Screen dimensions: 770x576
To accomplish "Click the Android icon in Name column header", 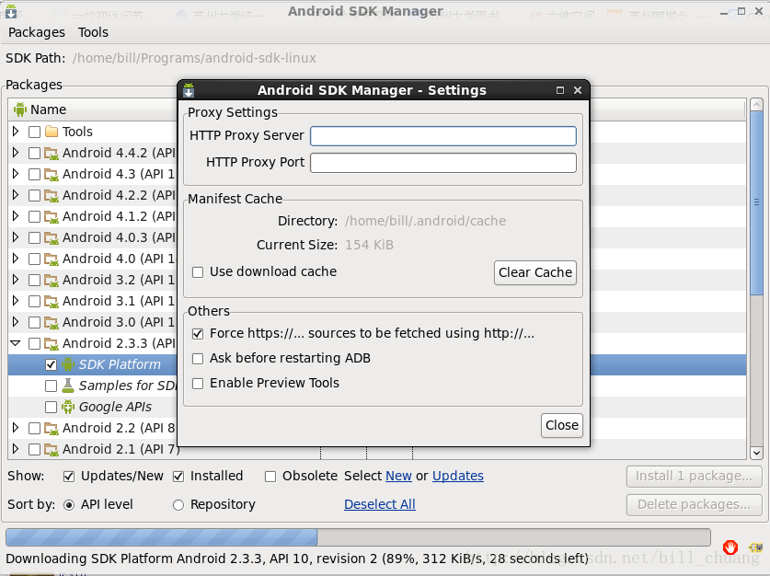I will [19, 109].
